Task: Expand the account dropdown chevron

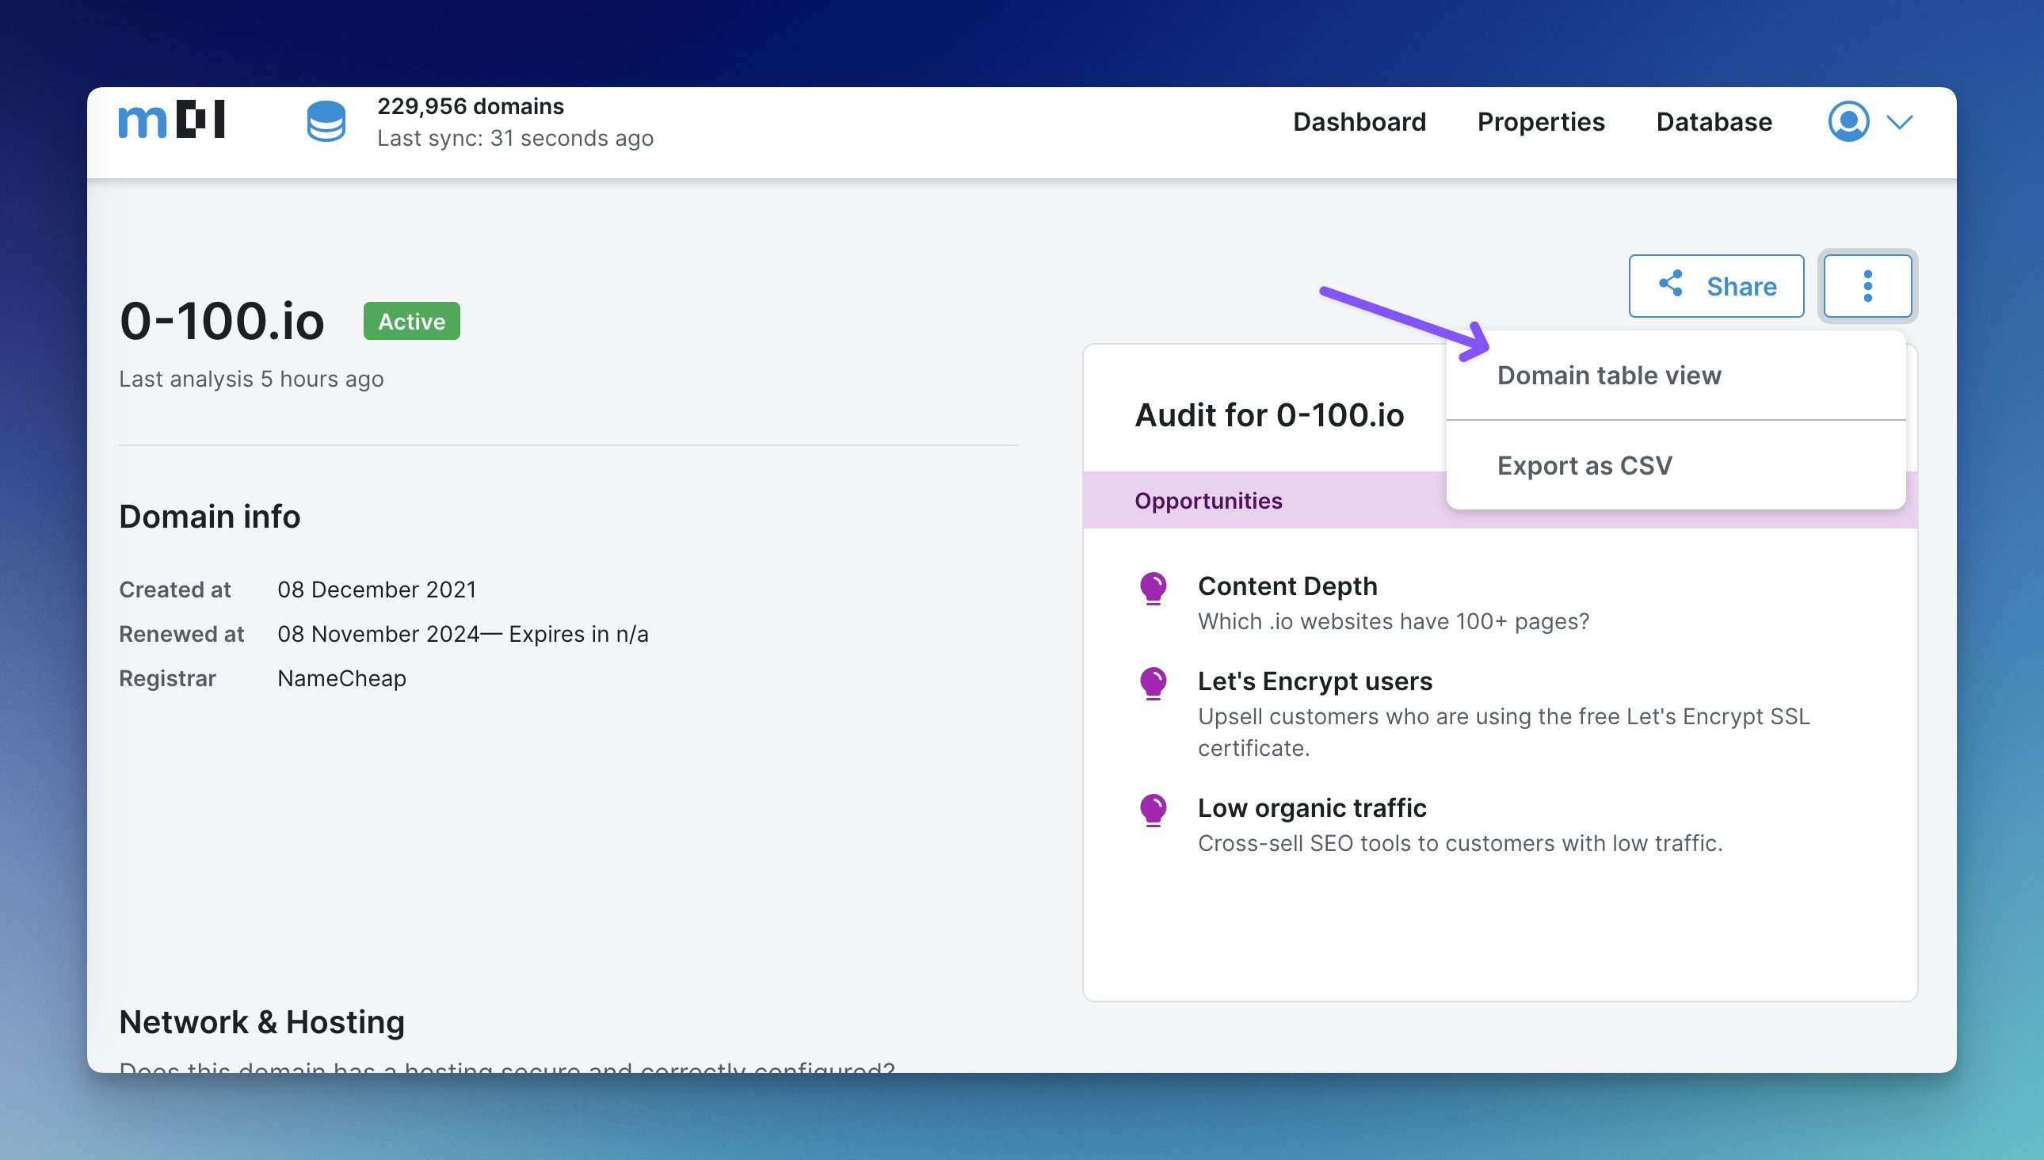Action: click(x=1900, y=122)
